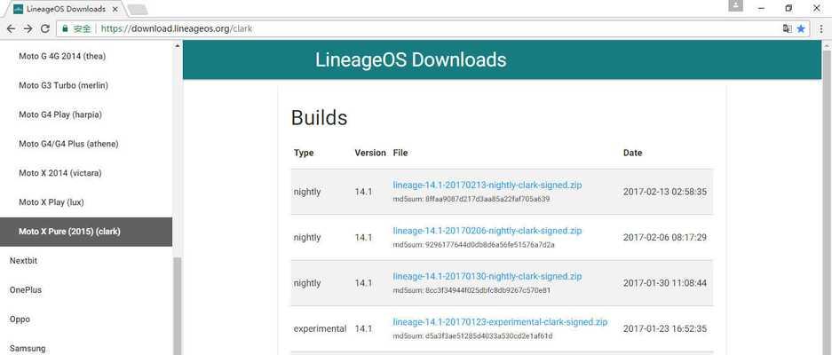Select Moto X 2014 (victara)
Viewport: 832px width, 355px height.
click(60, 173)
